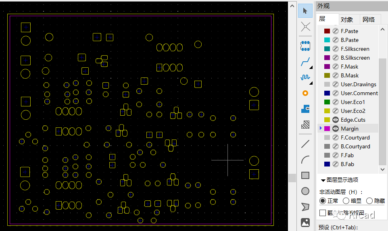Select the User.Eco2 layer row

(x=348, y=111)
